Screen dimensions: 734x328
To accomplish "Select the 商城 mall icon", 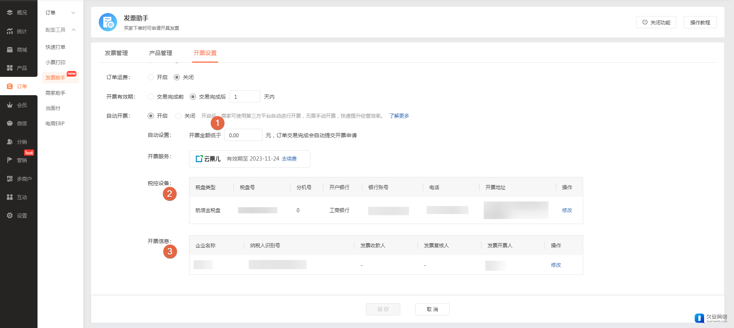I will tap(10, 50).
